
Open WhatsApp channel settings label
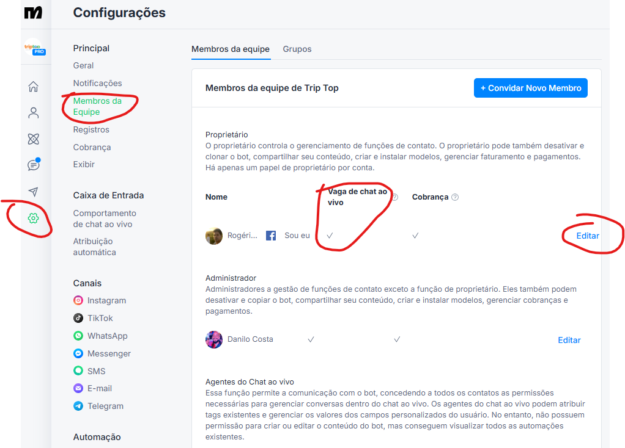(x=108, y=336)
